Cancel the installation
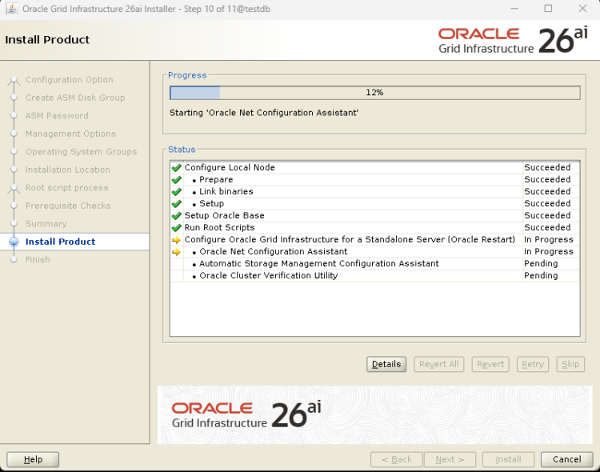Viewport: 600px width, 472px height. pyautogui.click(x=566, y=459)
